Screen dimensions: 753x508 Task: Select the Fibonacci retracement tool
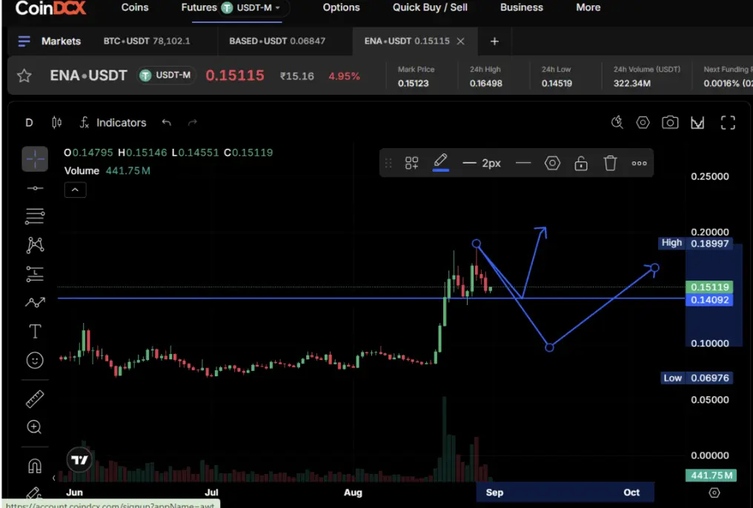tap(35, 216)
